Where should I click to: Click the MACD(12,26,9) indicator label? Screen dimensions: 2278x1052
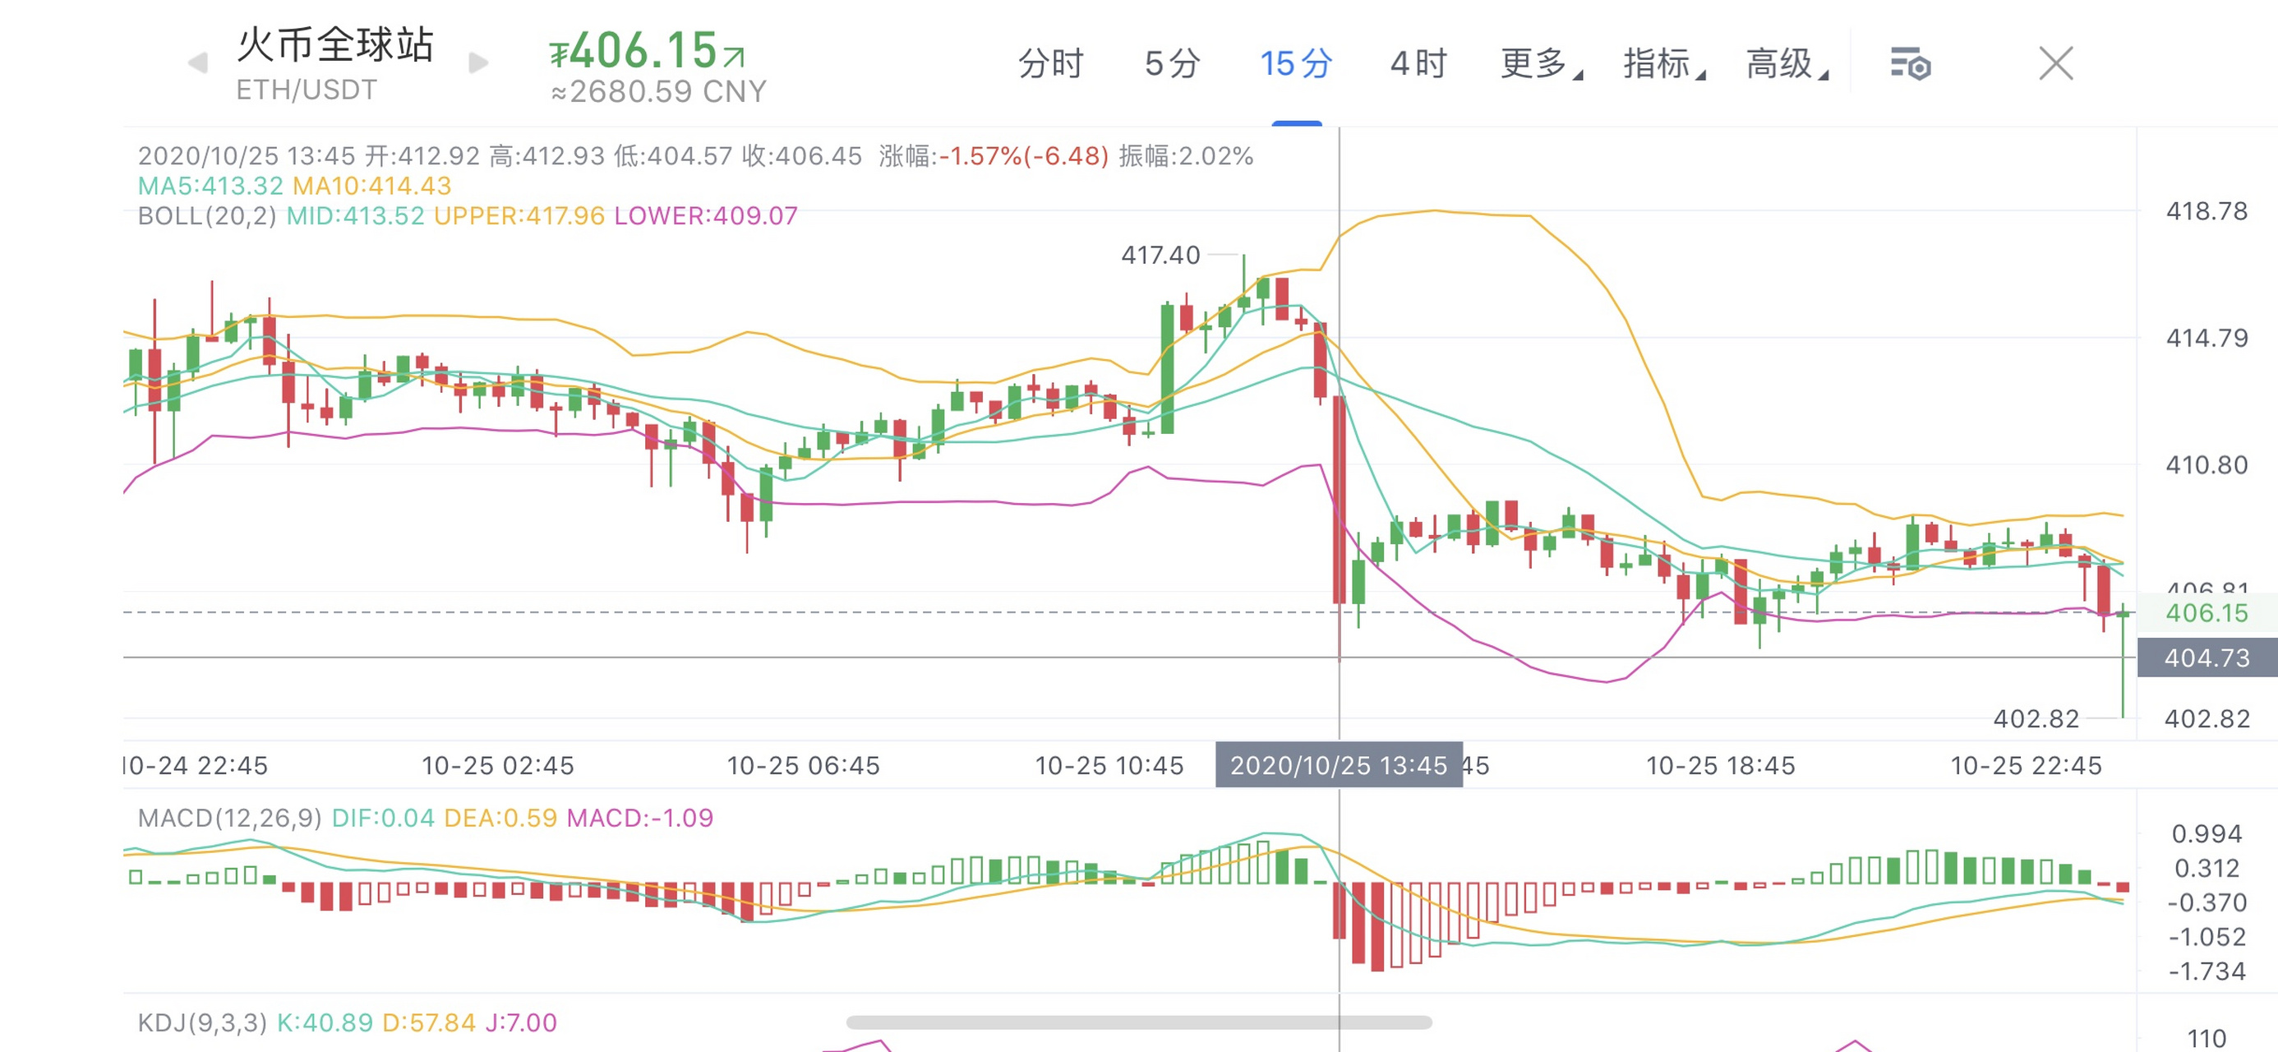point(229,818)
